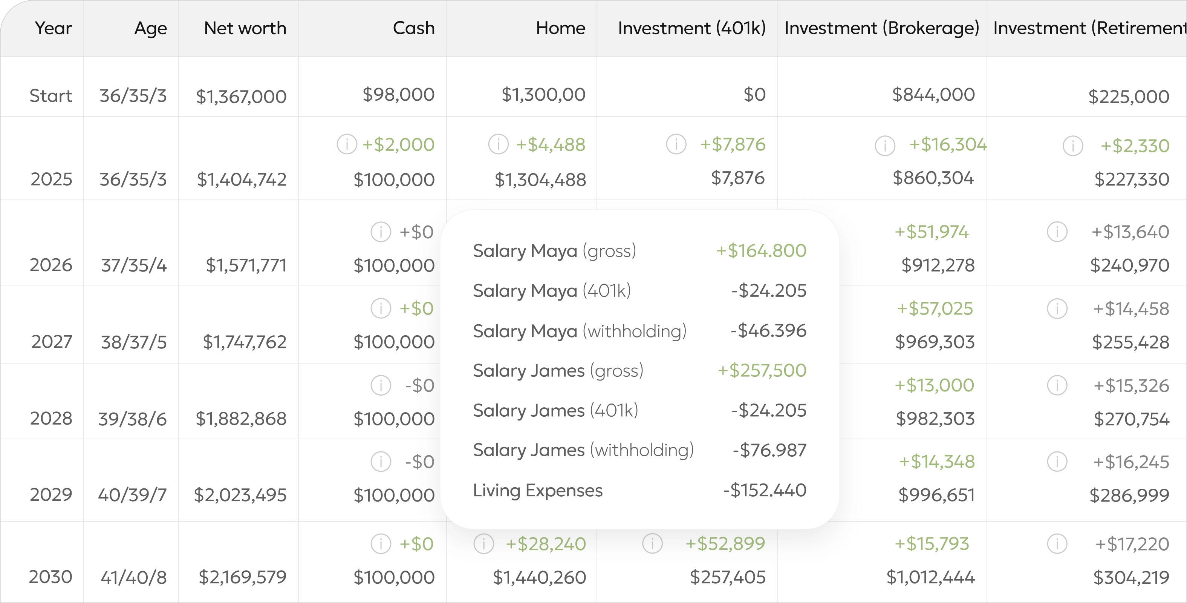Image resolution: width=1187 pixels, height=603 pixels.
Task: Open the info icon beside Retirement +$13,640 in 2026
Action: pos(1057,232)
